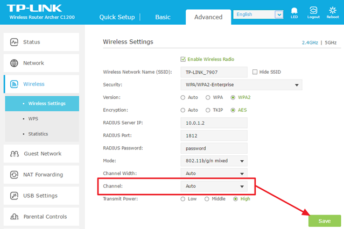Open Guest Network menu item
Viewport: 344px width, 229px height.
(x=41, y=154)
